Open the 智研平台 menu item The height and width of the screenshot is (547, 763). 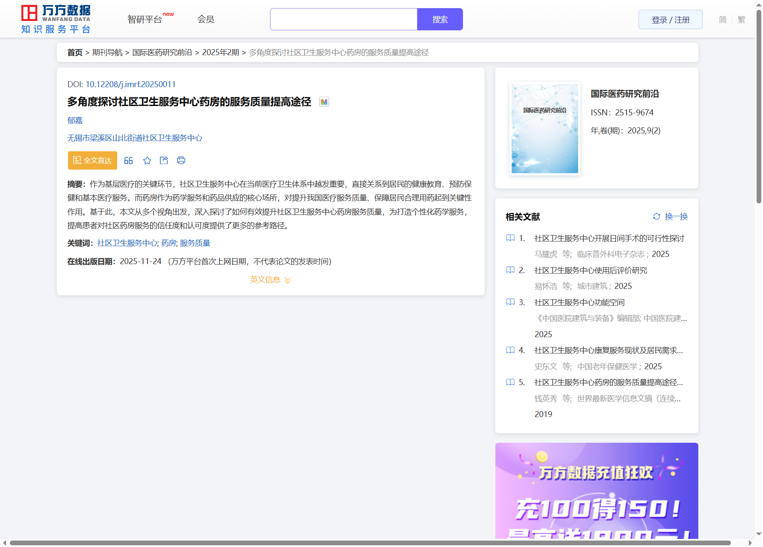(x=145, y=20)
